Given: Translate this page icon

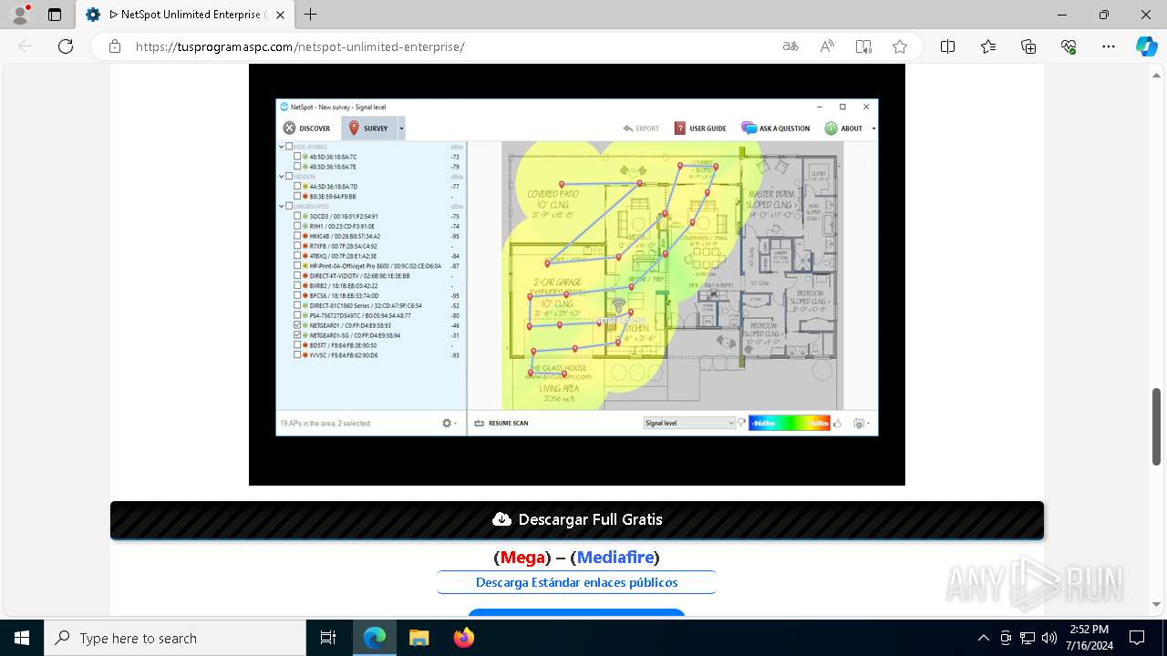Looking at the screenshot, I should [x=790, y=46].
